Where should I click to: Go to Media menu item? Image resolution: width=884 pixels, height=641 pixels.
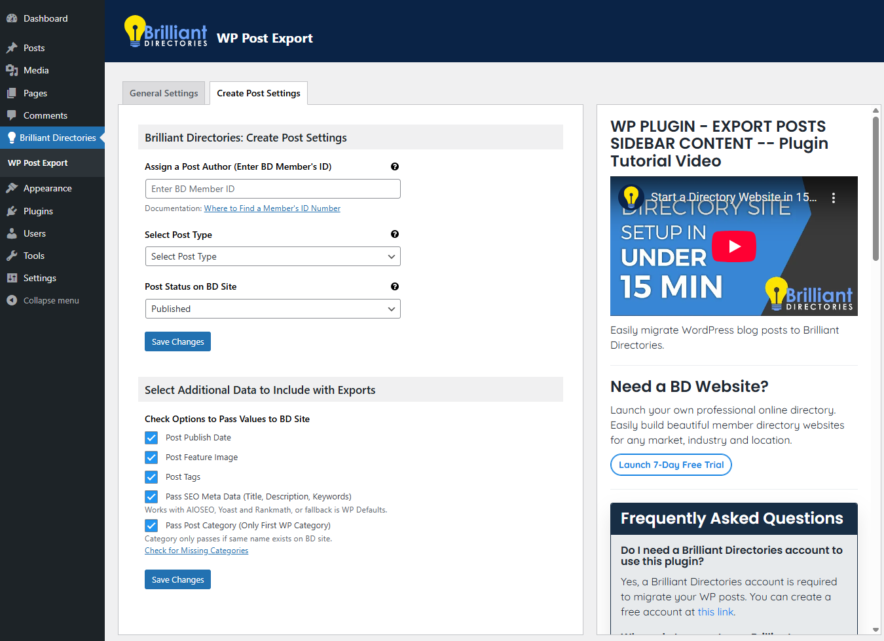point(52,70)
